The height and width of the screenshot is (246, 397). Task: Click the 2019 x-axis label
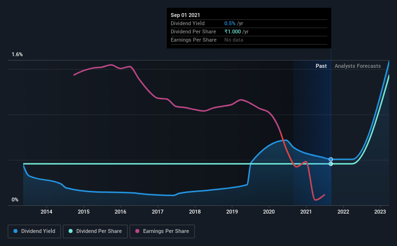tap(232, 212)
